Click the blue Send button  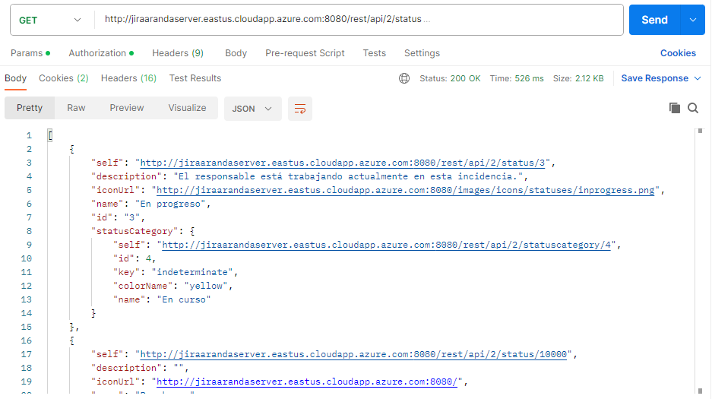(x=654, y=20)
